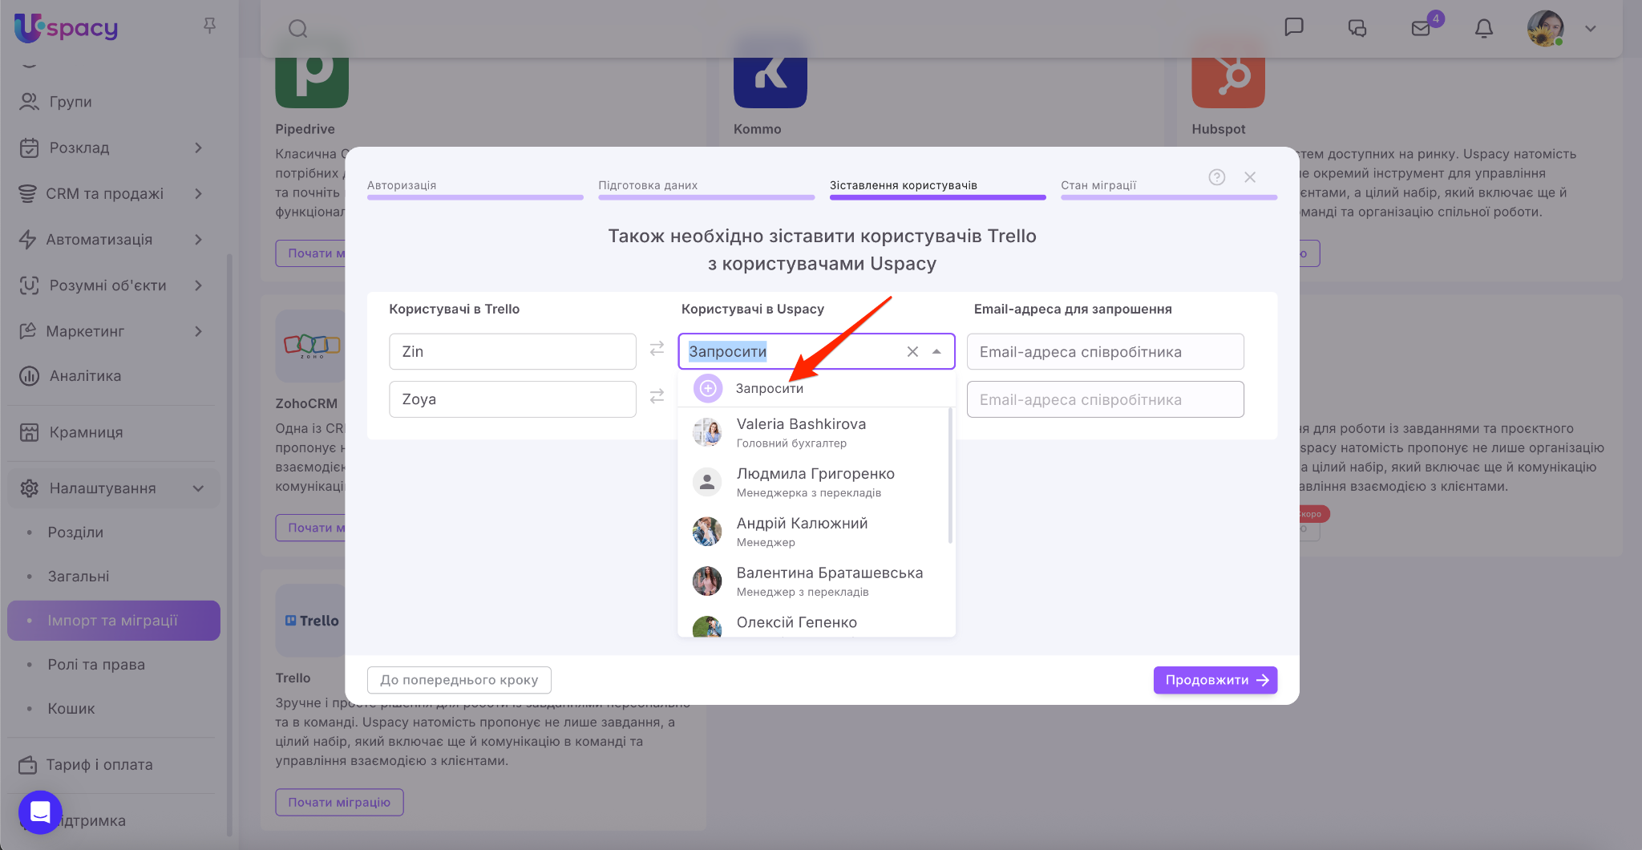Image resolution: width=1642 pixels, height=850 pixels.
Task: Click the swap arrows next to Zoya
Action: (x=657, y=396)
